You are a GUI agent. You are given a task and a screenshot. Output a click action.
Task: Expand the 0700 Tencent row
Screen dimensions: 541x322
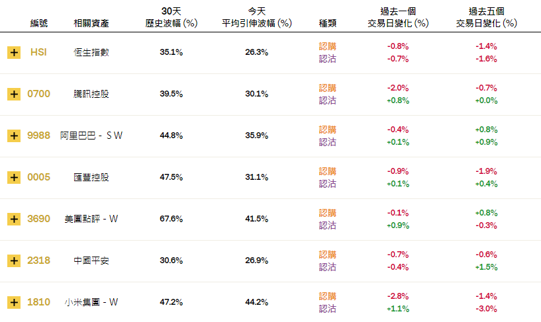13,94
